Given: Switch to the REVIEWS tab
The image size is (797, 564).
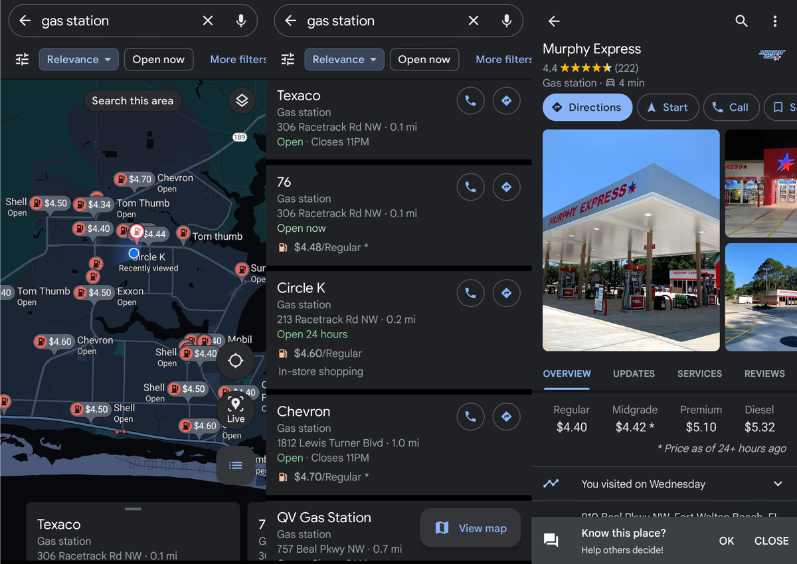Looking at the screenshot, I should [x=764, y=373].
